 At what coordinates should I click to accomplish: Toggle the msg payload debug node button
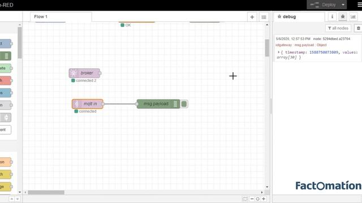184,104
